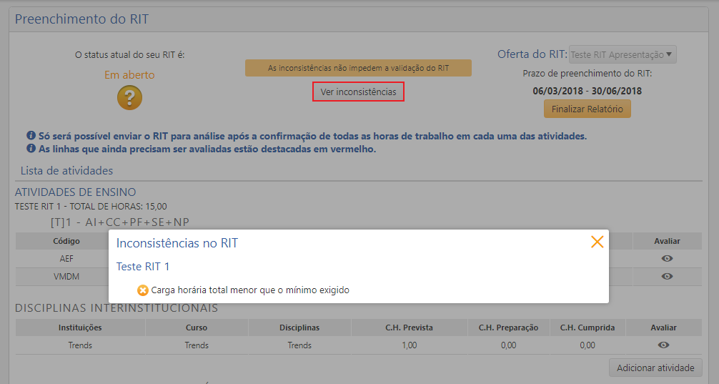This screenshot has width=719, height=384.
Task: Click the Disciplinas column header
Action: 299,328
